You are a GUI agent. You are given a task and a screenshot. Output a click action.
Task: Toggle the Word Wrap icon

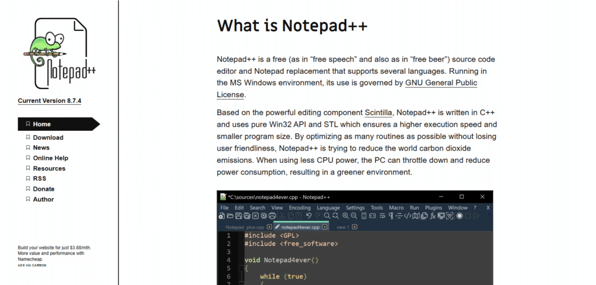point(382,216)
